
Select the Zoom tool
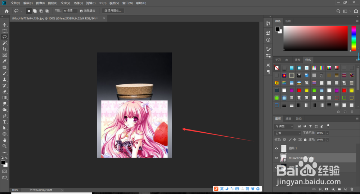click(4, 146)
